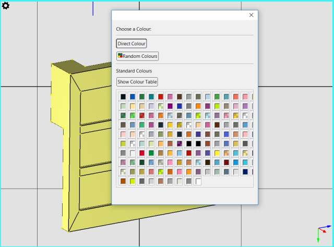
Task: Open the Show Colour Table button
Action: click(x=137, y=82)
